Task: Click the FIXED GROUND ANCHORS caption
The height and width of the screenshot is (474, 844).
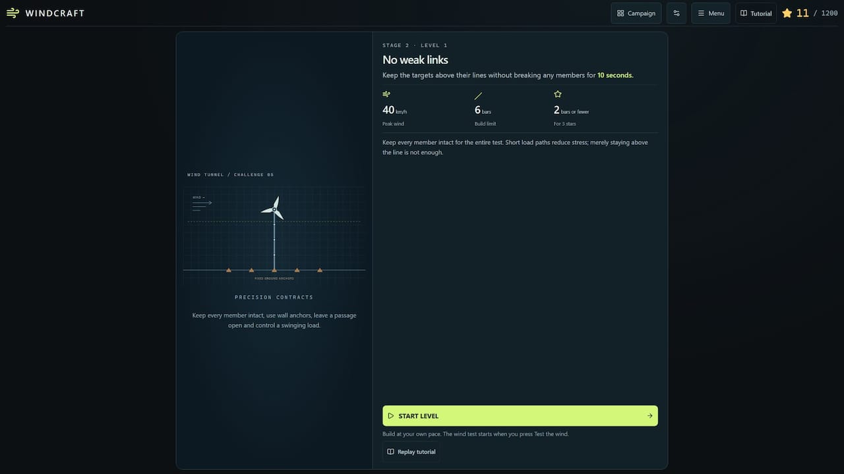Action: [x=274, y=278]
